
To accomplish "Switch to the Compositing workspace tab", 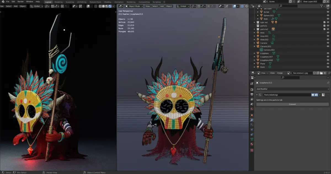I will click(x=144, y=2).
